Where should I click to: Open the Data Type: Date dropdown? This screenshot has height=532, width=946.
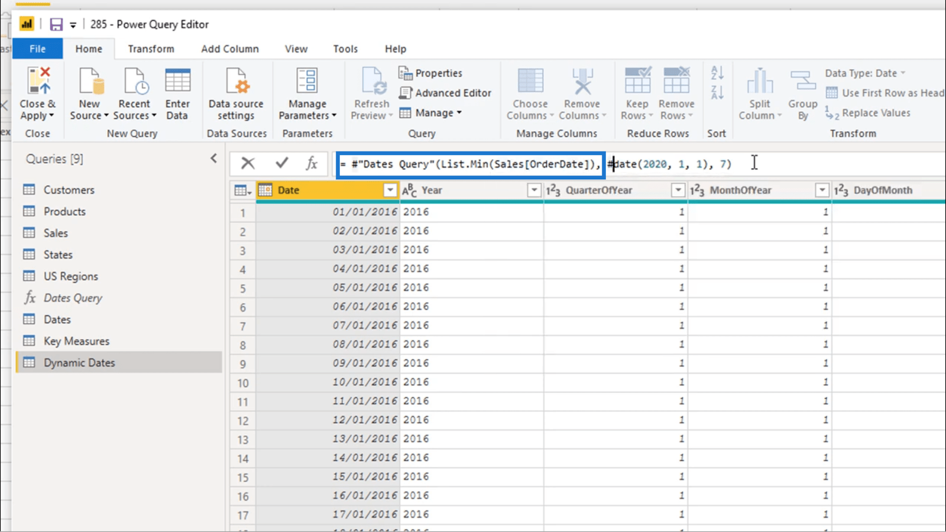[865, 73]
